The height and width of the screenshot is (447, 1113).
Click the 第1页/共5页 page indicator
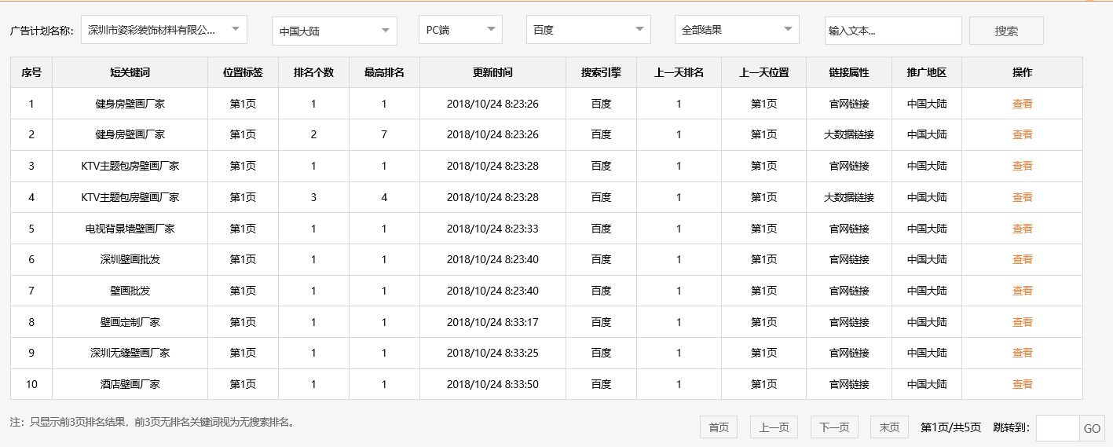coord(950,427)
